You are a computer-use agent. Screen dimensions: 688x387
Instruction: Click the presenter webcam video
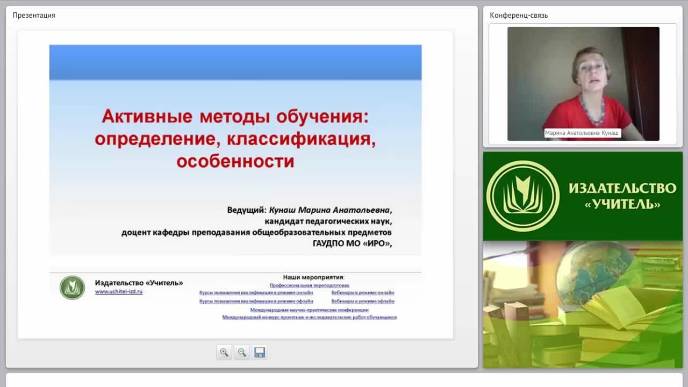pyautogui.click(x=583, y=84)
